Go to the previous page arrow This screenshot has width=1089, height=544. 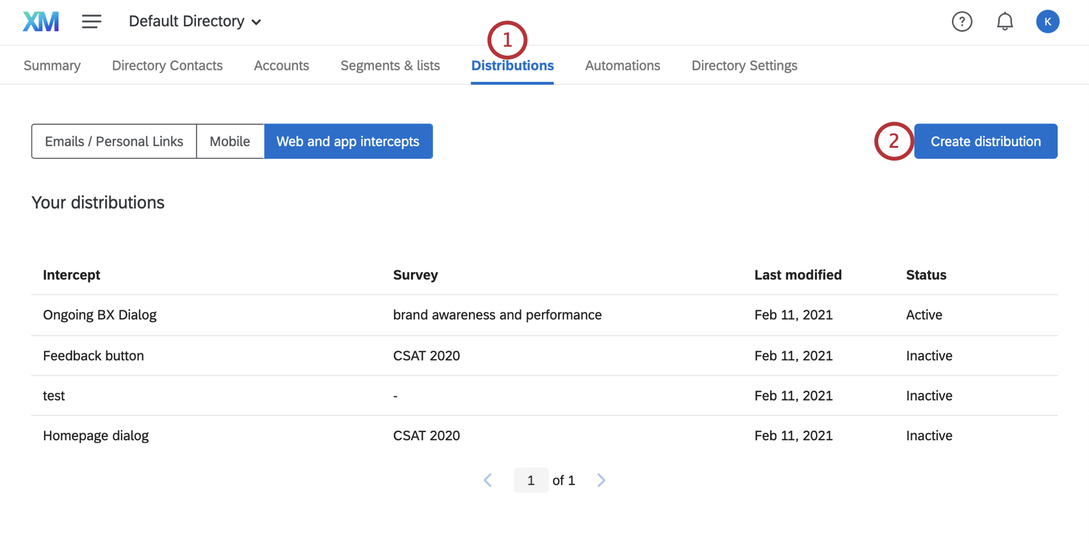click(488, 480)
